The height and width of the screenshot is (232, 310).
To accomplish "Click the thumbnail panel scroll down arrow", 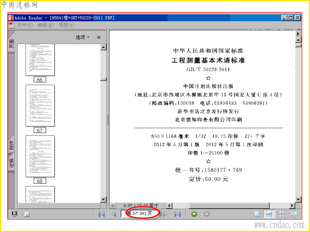I will [103, 200].
